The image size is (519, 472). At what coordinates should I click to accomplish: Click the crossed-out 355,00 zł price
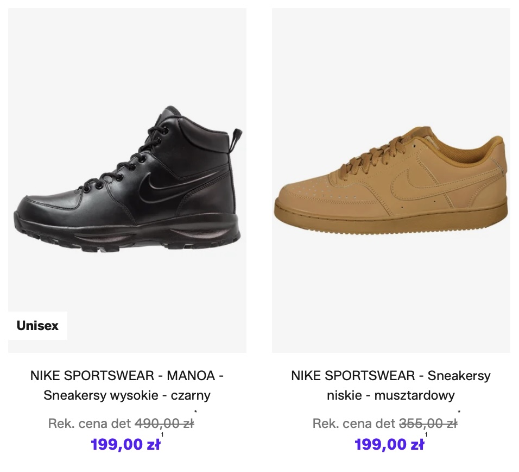[428, 423]
